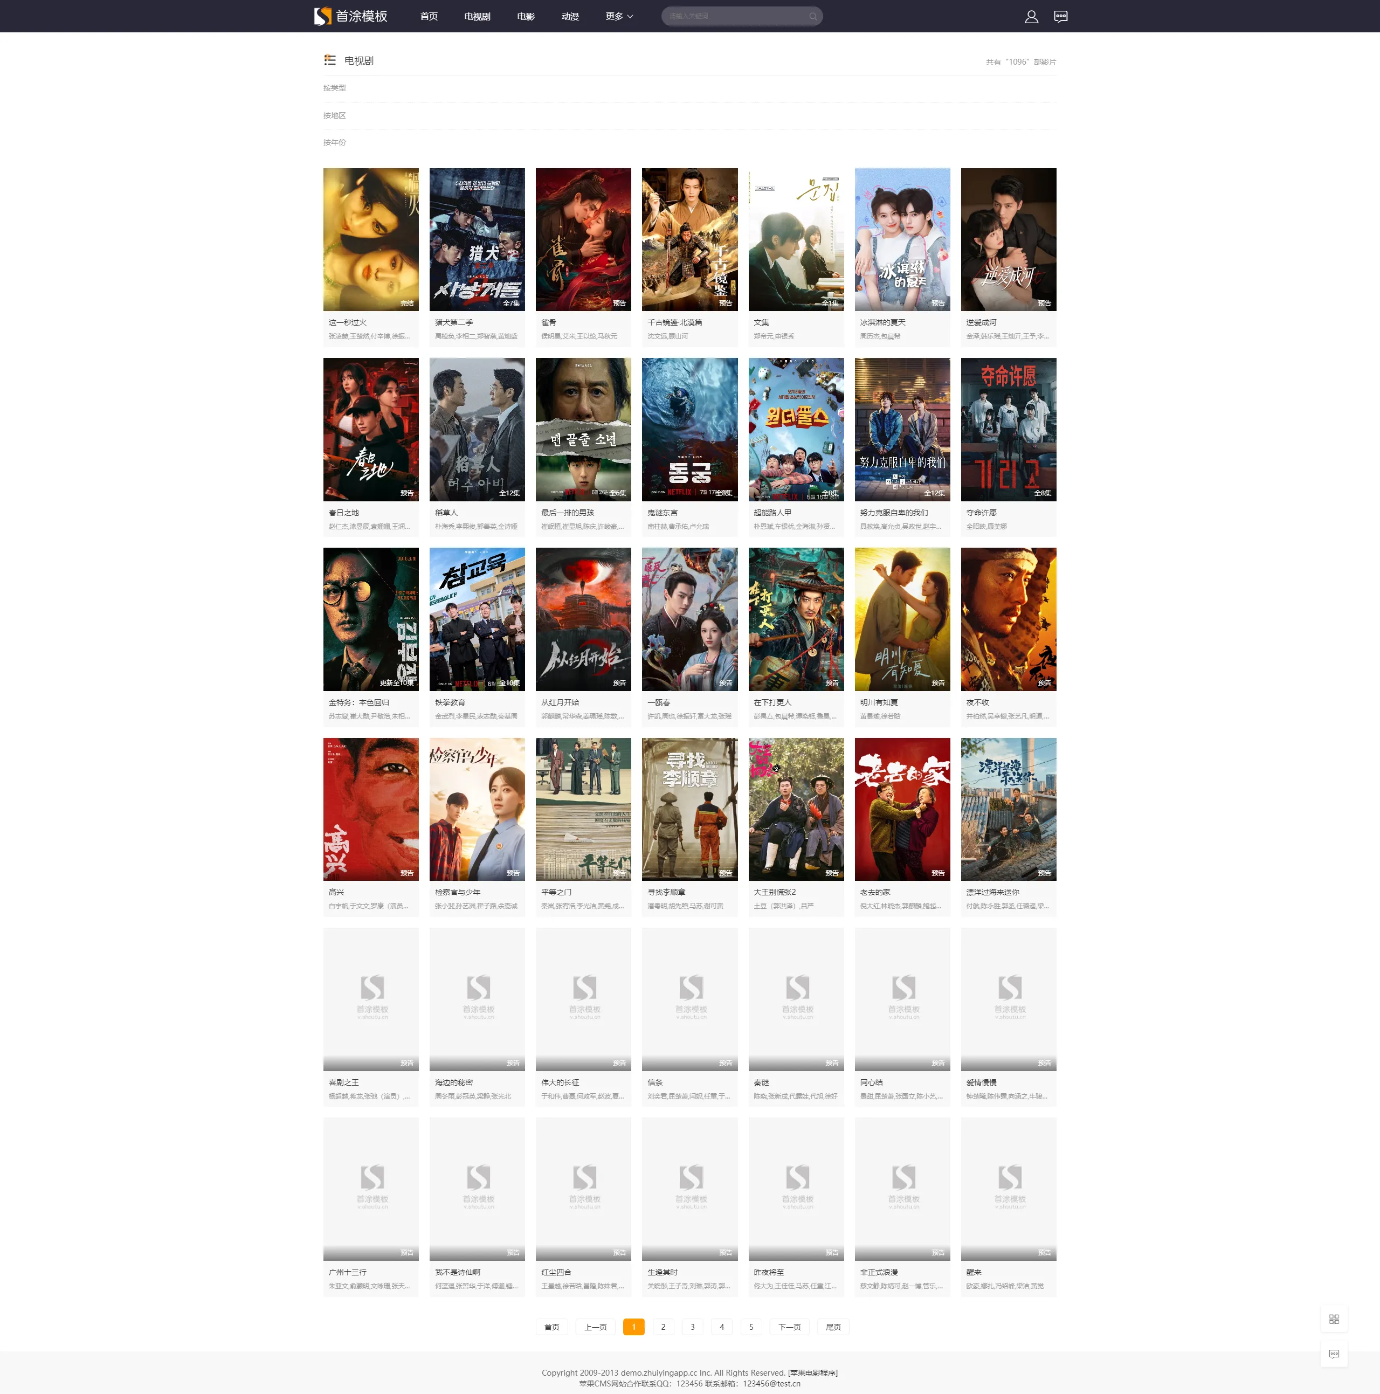This screenshot has height=1394, width=1380.
Task: Click the 寻找李顺章 title link
Action: coord(667,892)
